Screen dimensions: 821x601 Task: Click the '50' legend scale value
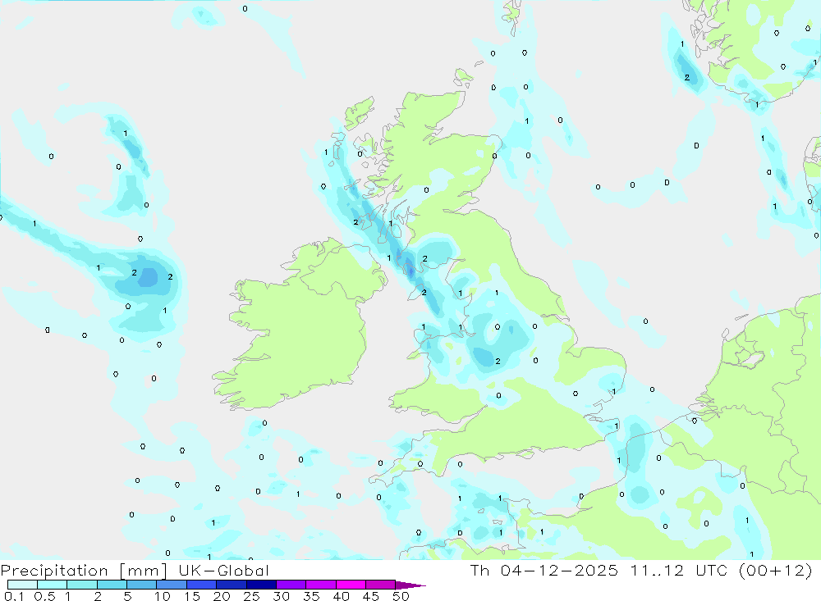(x=401, y=596)
